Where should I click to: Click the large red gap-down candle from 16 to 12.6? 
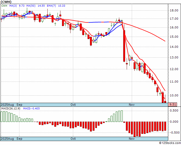pyautogui.click(x=124, y=46)
